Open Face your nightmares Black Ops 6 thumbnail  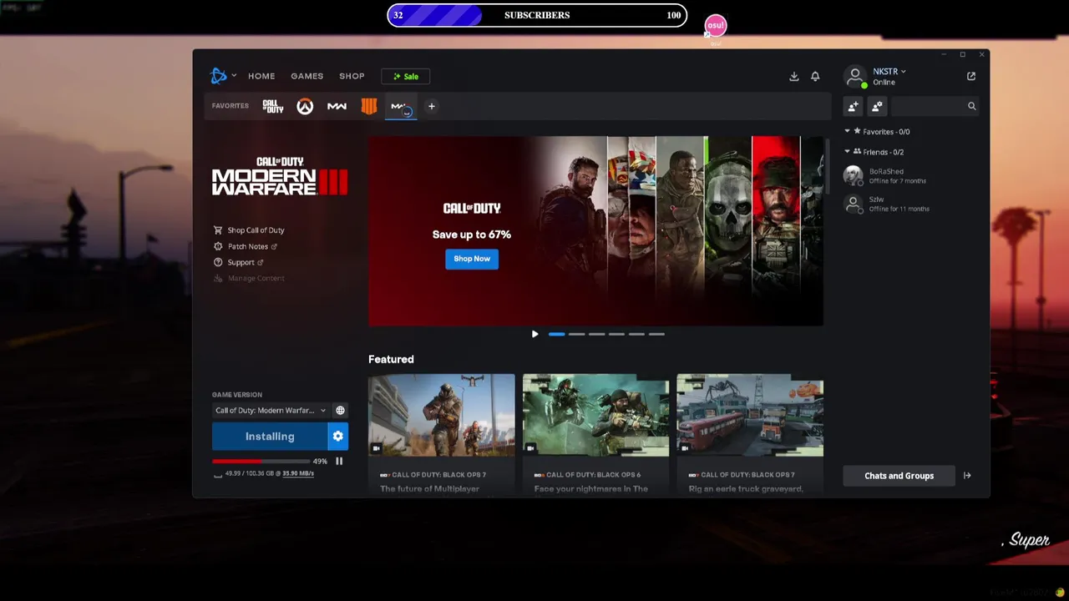pos(595,415)
